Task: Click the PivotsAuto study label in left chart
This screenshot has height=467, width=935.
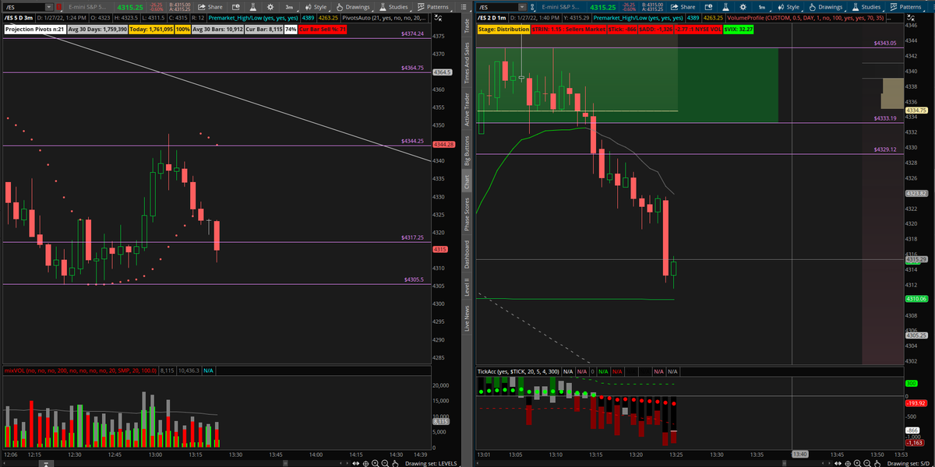Action: 385,18
